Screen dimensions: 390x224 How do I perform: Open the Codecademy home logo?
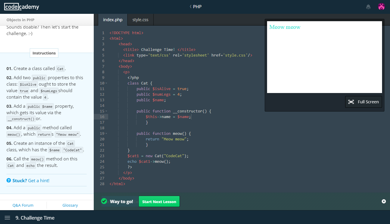point(22,7)
